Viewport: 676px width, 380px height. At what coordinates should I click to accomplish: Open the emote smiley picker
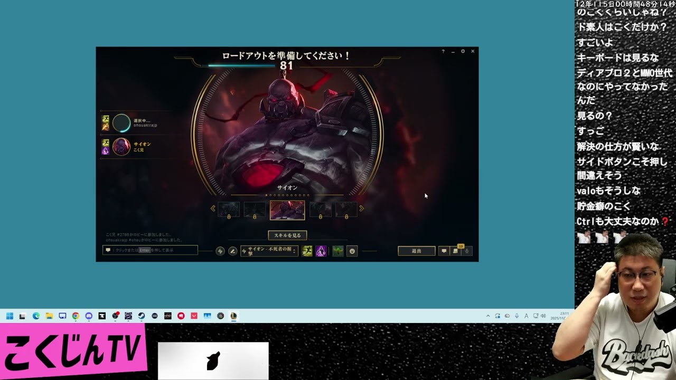(x=352, y=251)
